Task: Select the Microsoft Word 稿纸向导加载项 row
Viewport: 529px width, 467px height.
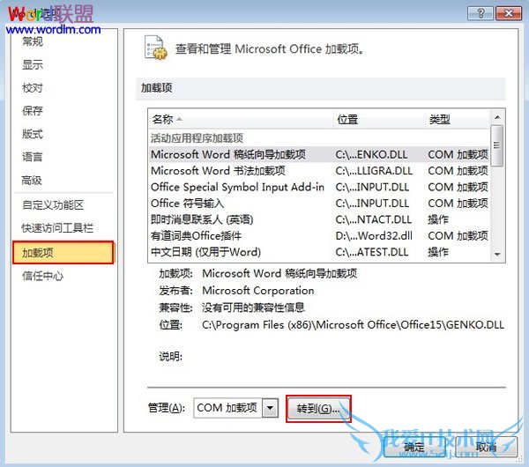Action: pyautogui.click(x=319, y=154)
